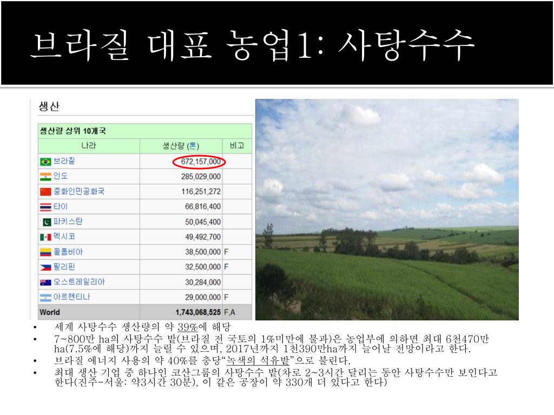Click the Australia flag icon

(45, 282)
